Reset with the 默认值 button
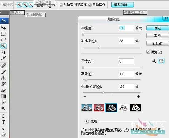This screenshot has height=138, width=169. tap(157, 44)
